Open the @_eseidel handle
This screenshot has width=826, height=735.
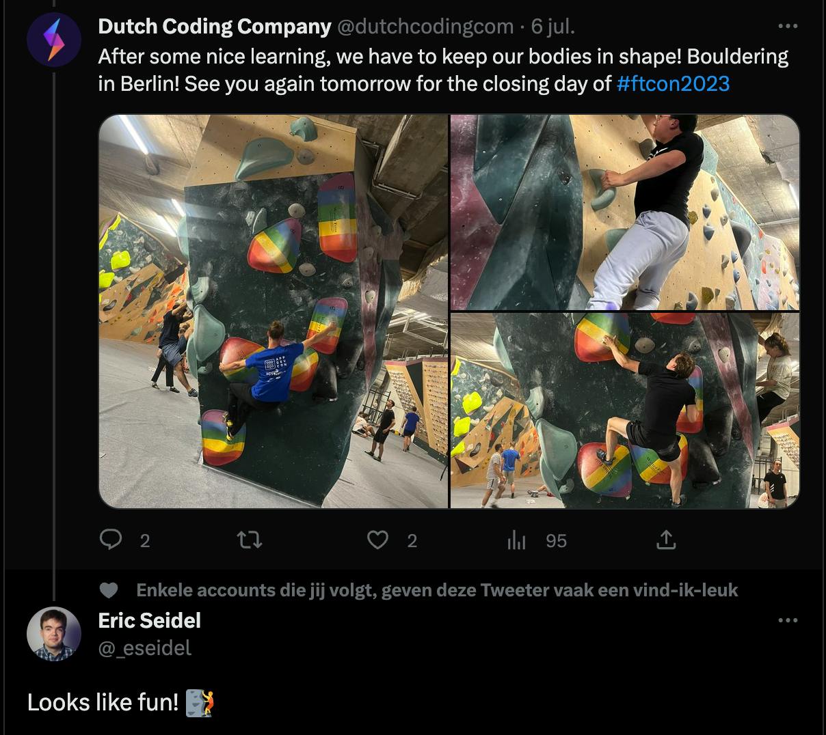pyautogui.click(x=145, y=648)
